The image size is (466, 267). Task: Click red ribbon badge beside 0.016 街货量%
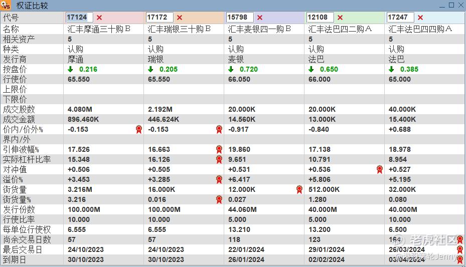[x=219, y=199]
